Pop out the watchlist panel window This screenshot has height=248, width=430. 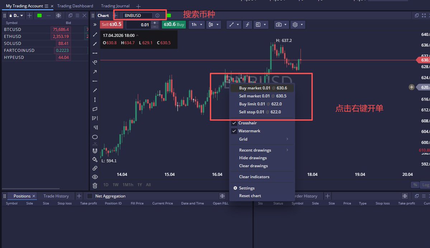(x=71, y=16)
